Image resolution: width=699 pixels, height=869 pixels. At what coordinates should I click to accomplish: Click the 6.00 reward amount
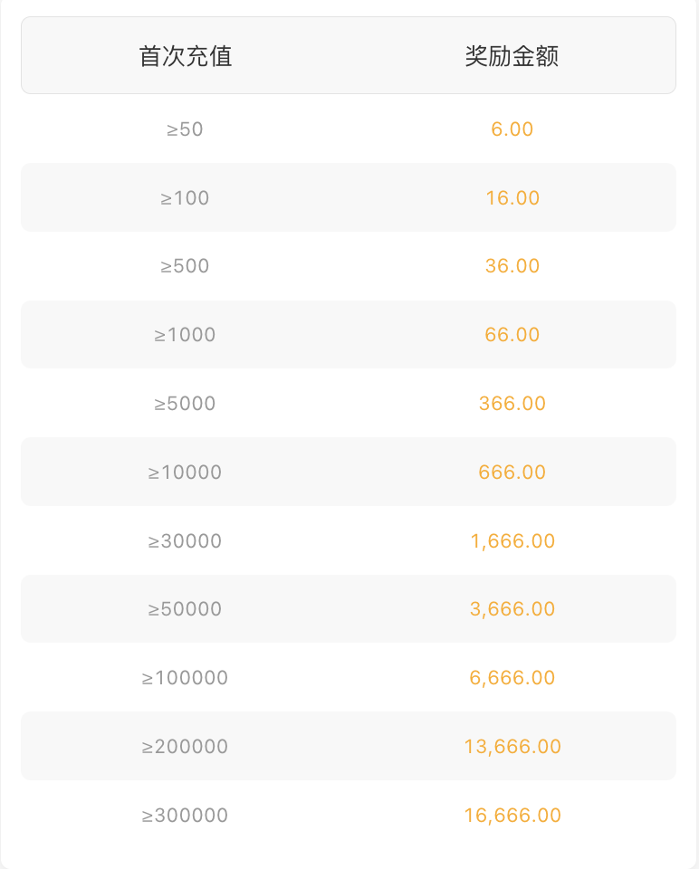pyautogui.click(x=512, y=129)
